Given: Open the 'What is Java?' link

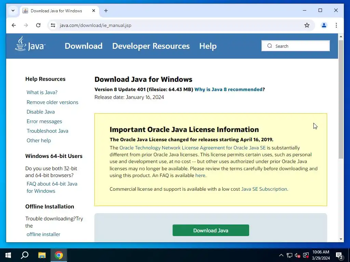Looking at the screenshot, I should click(42, 92).
